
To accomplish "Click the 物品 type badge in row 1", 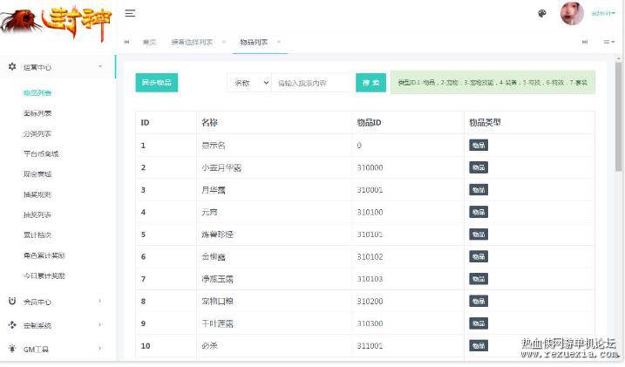I will tap(479, 146).
